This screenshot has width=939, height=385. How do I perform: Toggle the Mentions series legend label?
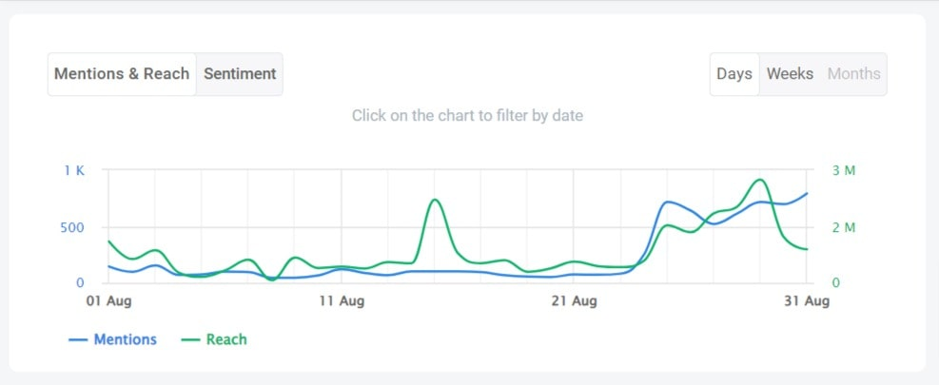(x=125, y=339)
